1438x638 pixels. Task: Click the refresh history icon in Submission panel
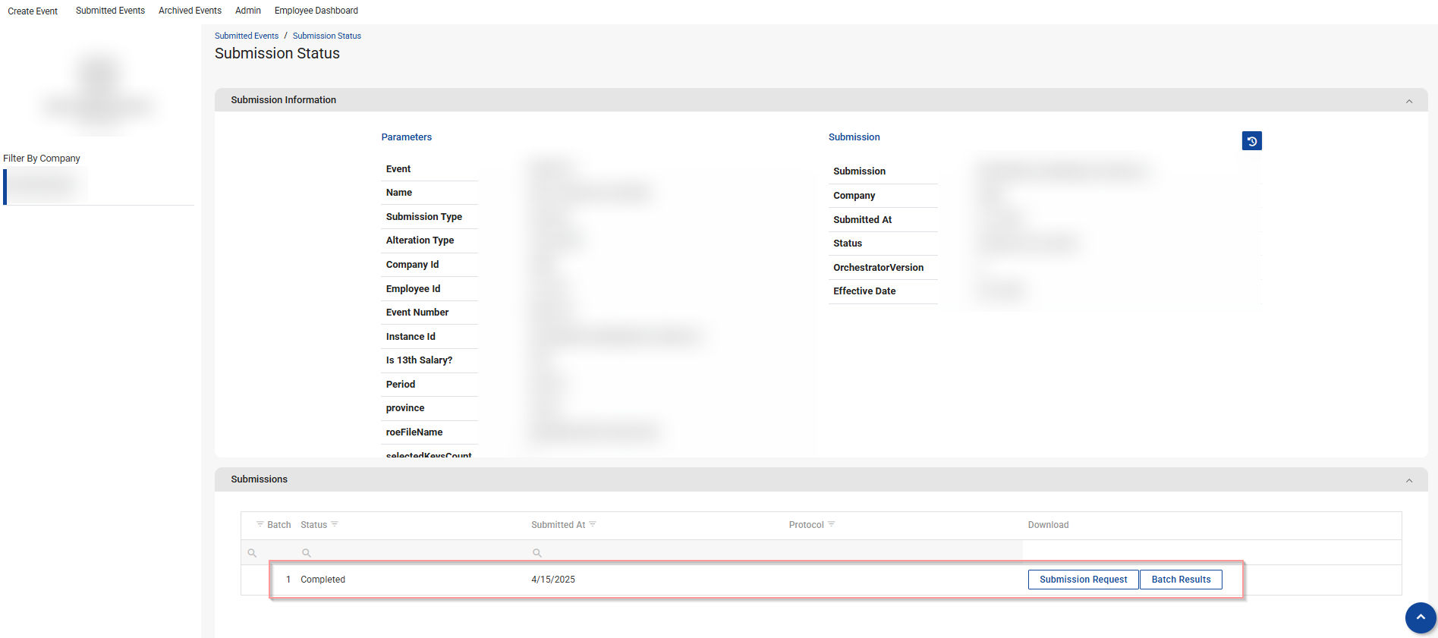coord(1251,141)
